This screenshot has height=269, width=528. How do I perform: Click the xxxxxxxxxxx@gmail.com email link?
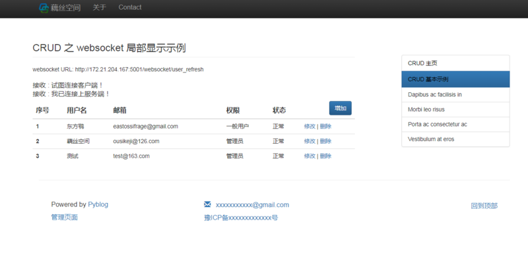point(252,205)
